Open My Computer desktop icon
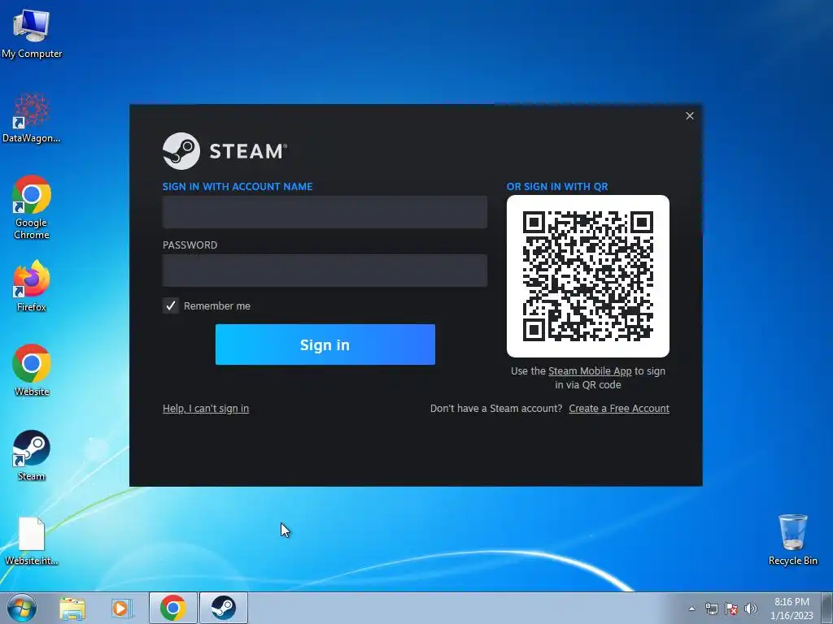 [x=32, y=33]
